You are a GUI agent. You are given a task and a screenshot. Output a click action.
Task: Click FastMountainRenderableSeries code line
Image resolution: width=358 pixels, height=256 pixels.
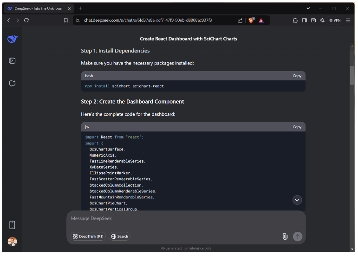[x=122, y=197]
